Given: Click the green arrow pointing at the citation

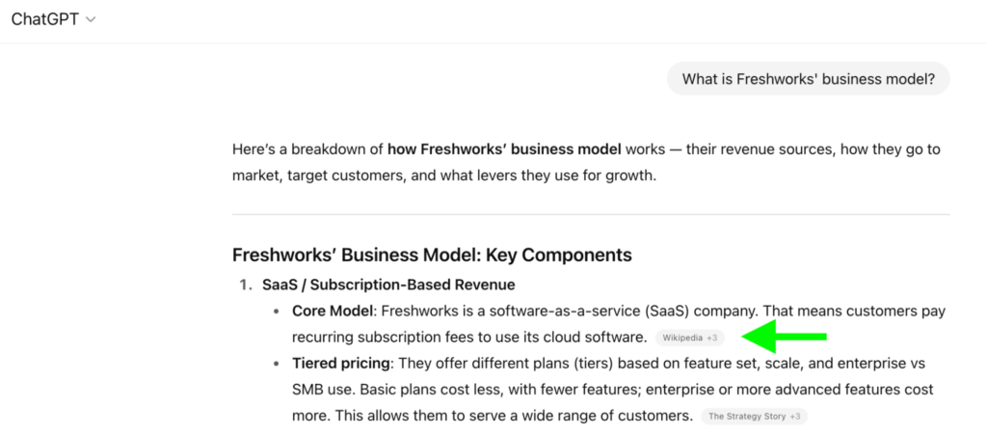Looking at the screenshot, I should (787, 337).
